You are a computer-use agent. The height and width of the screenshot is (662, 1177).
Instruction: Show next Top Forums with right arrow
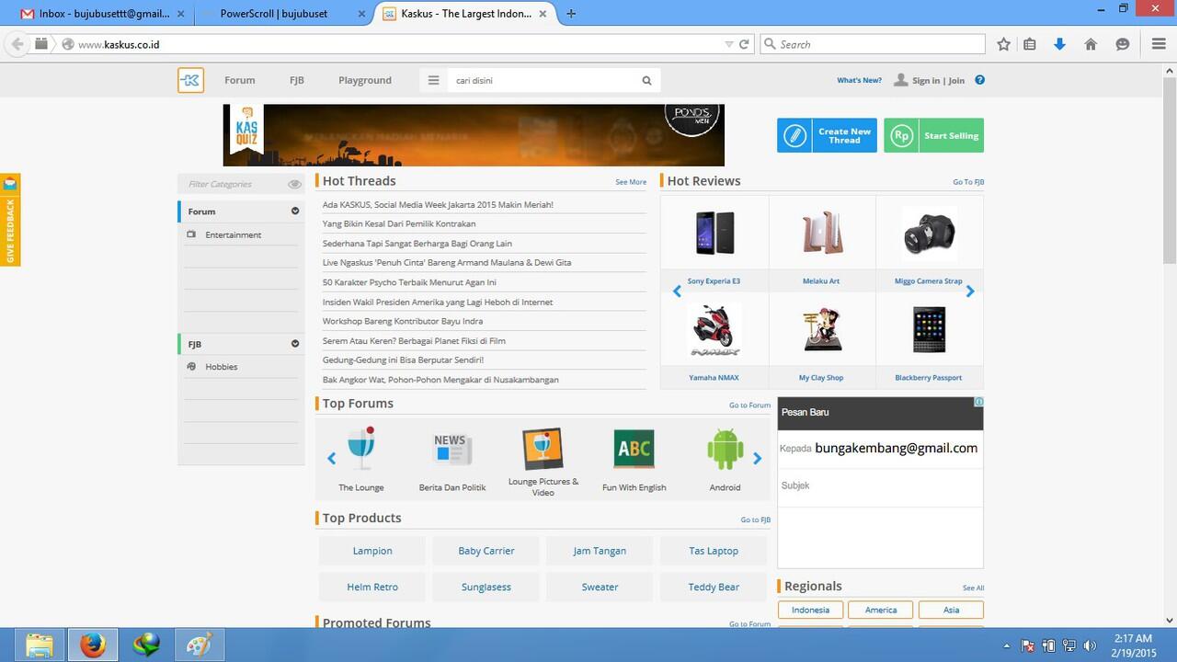(x=758, y=458)
